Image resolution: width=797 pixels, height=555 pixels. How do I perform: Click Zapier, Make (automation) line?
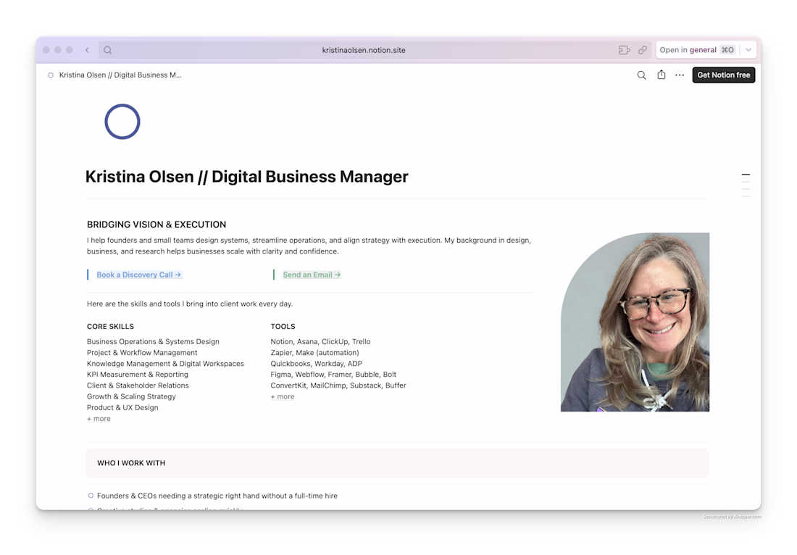pos(314,353)
